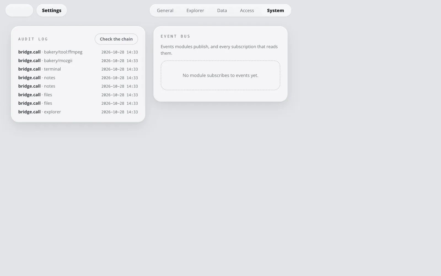
Task: Open the Explorer settings tab
Action: [x=195, y=10]
